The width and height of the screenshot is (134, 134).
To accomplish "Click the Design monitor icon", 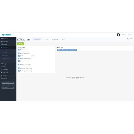I will (x=2, y=64).
